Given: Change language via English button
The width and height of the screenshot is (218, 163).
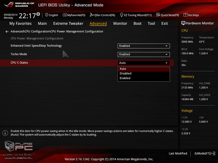Looking at the screenshot, I should pos(51,15).
